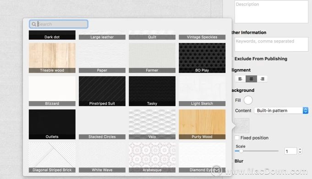Increase Scale with the stepper up arrow
This screenshot has height=179, width=312.
coord(300,149)
